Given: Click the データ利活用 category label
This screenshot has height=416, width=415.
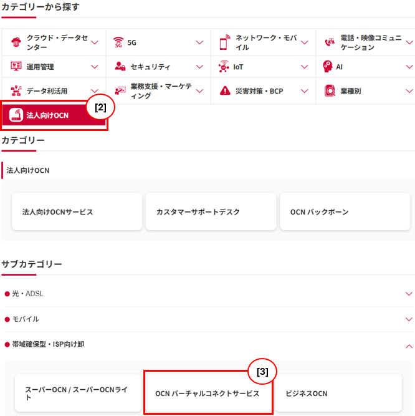Looking at the screenshot, I should coord(47,91).
